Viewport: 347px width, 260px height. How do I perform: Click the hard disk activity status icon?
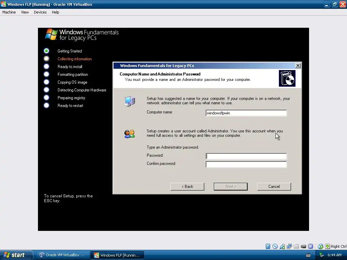click(x=268, y=246)
